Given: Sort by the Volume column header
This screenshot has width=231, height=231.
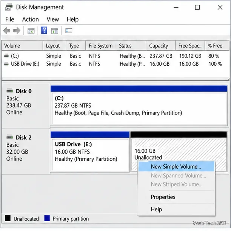Looking at the screenshot, I should [22, 46].
